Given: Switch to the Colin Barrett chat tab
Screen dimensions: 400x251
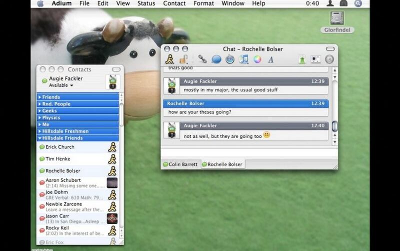Looking at the screenshot, I should (181, 165).
